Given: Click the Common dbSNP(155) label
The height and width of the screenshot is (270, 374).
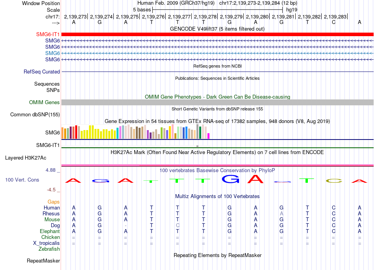Looking at the screenshot, I should 35,114.
